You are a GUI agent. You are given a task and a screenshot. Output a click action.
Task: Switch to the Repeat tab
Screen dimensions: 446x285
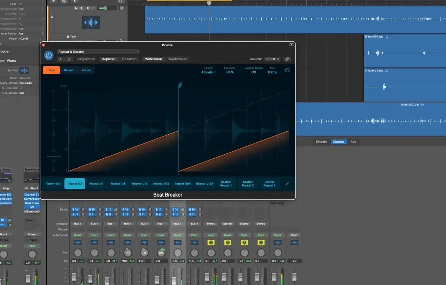click(69, 70)
